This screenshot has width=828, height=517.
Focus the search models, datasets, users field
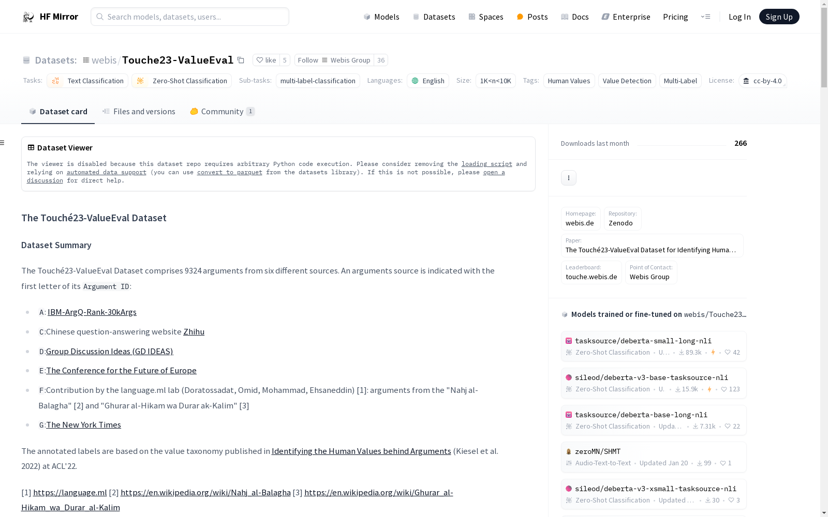190,17
